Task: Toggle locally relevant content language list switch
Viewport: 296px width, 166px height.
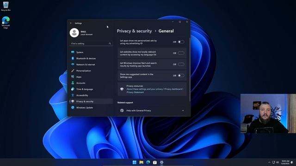Action: [x=181, y=53]
